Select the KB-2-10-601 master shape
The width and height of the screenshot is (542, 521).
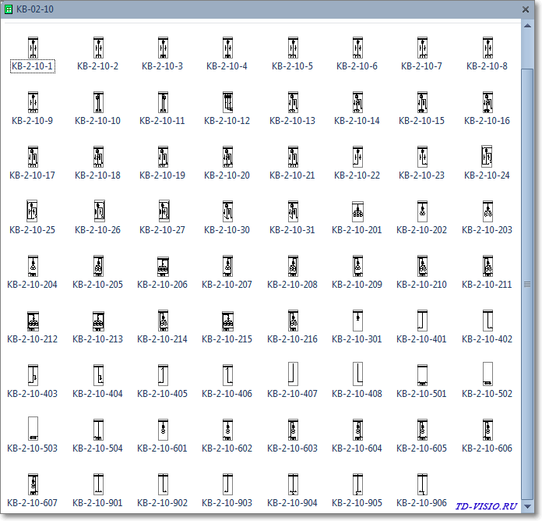point(163,429)
